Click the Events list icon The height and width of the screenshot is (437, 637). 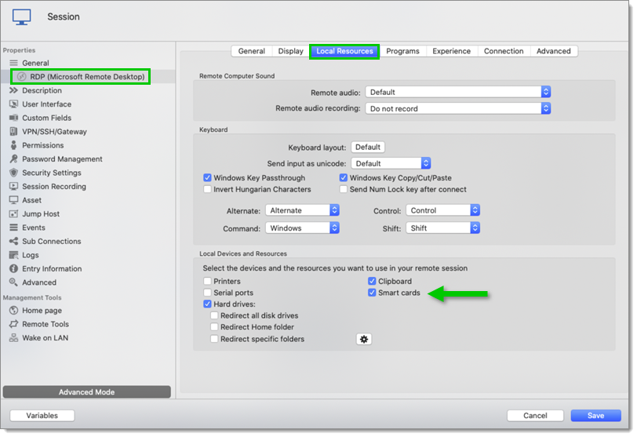pyautogui.click(x=14, y=228)
